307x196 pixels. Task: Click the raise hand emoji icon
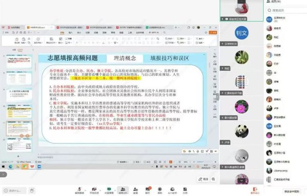[x=32, y=190]
